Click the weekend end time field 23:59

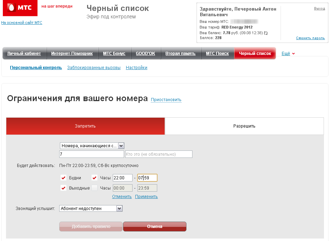[x=147, y=188]
